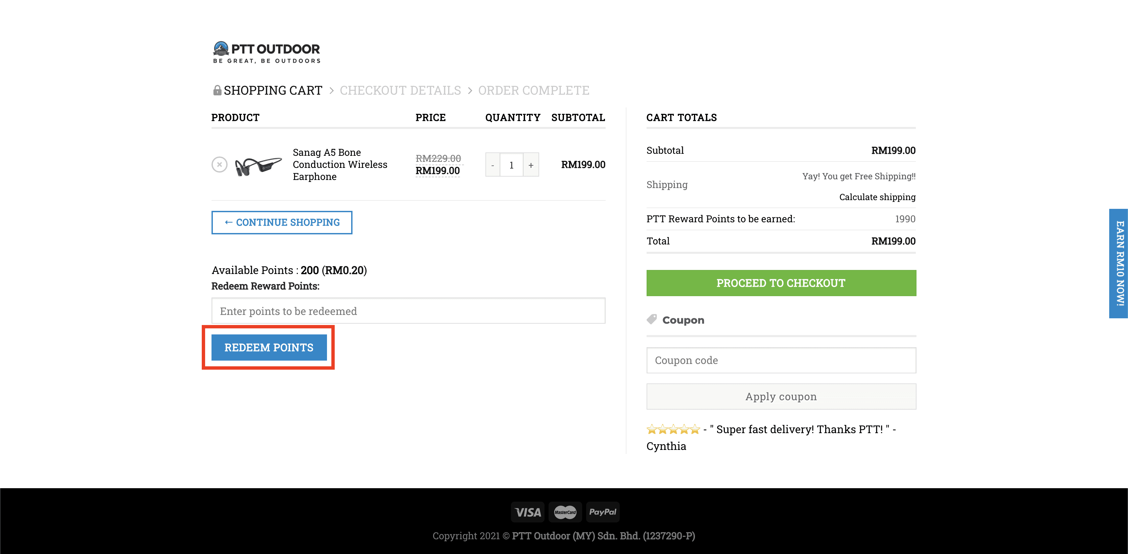Click the copyright PTT Outdoor footer text
The width and height of the screenshot is (1128, 554).
[x=564, y=536]
